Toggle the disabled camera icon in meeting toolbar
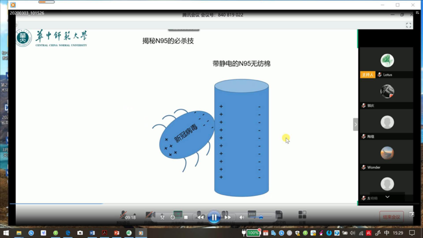 coord(149,215)
